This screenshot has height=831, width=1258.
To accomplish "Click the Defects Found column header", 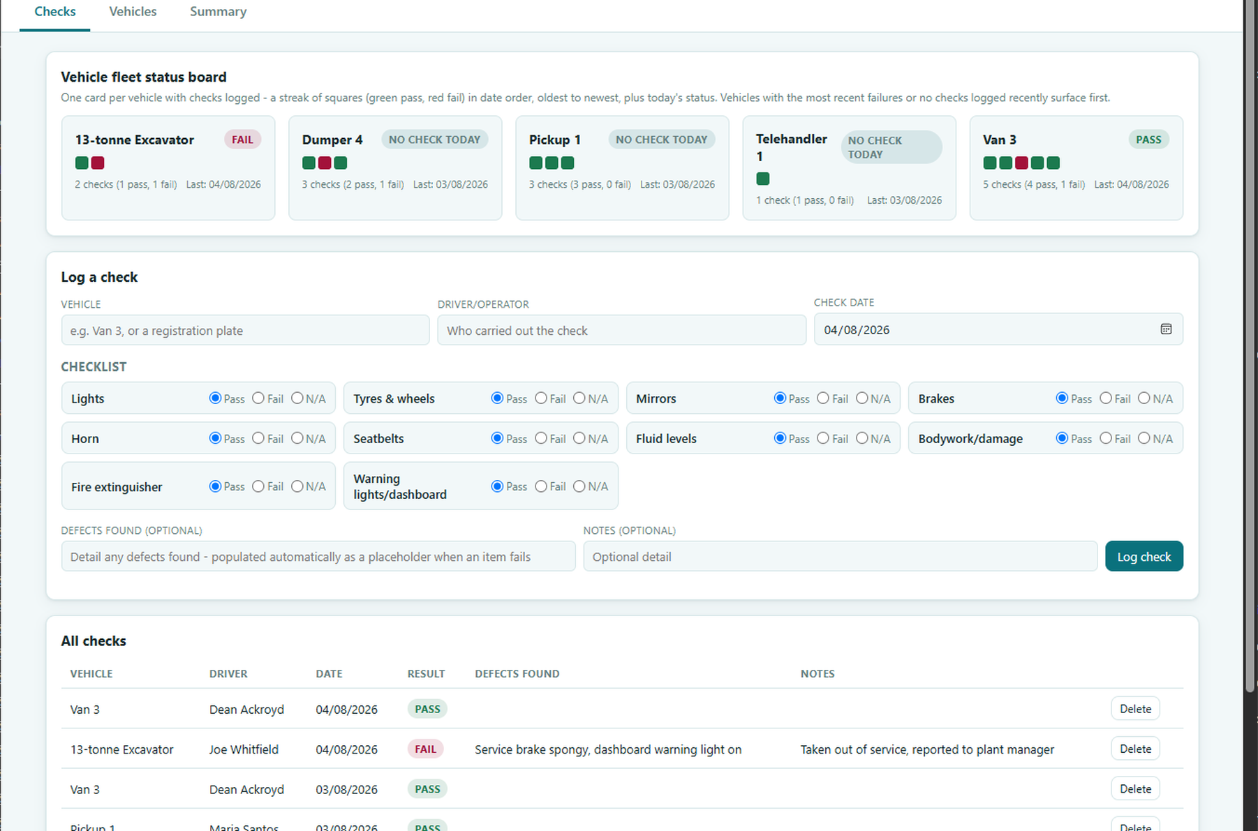I will (x=517, y=674).
